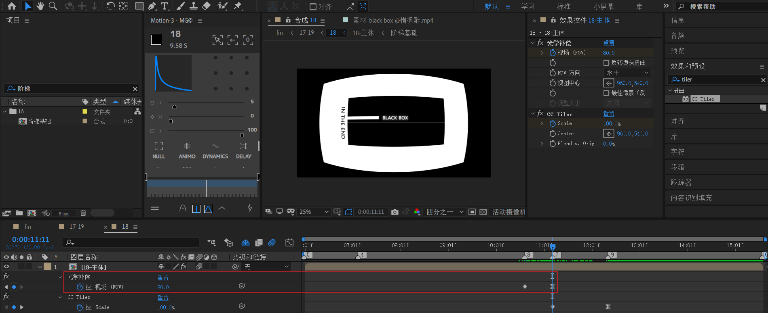This screenshot has height=313, width=768.
Task: Switch to the 标准 workspace
Action: 564,6
